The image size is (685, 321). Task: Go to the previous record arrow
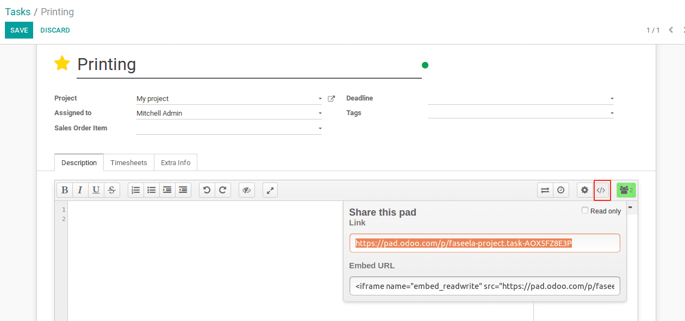tap(671, 30)
